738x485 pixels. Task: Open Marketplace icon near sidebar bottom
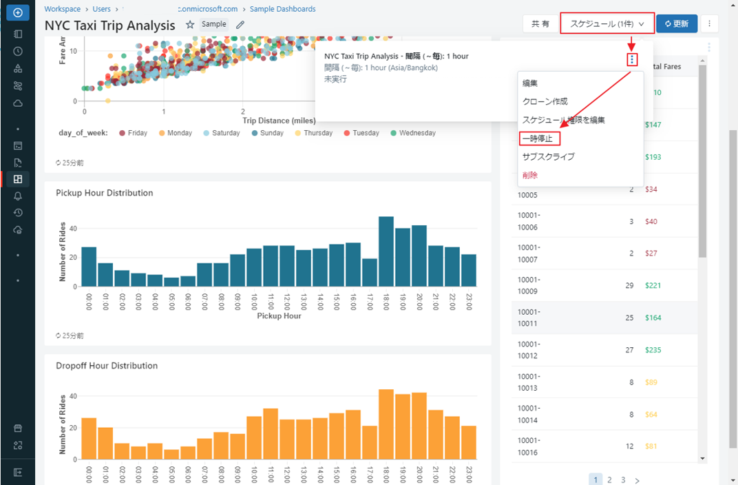coord(18,428)
